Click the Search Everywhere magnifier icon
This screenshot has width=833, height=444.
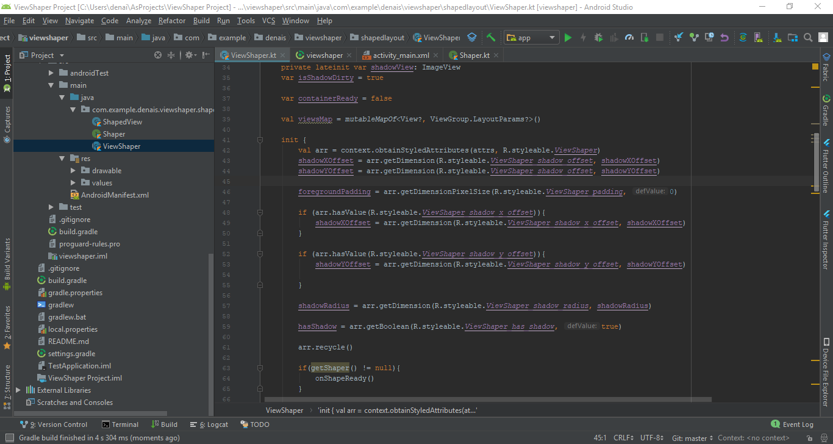pos(808,38)
